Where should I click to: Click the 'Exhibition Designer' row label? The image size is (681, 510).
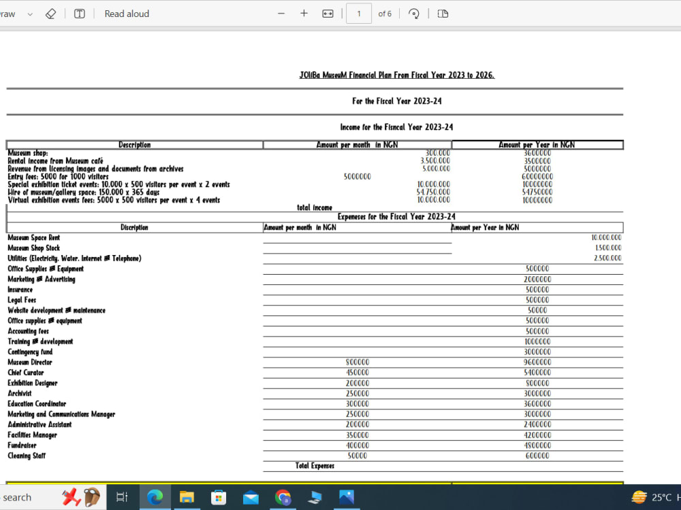(33, 383)
